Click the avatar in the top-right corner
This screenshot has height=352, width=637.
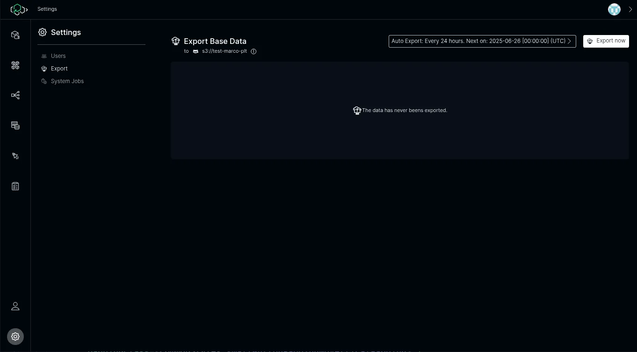[x=614, y=9]
